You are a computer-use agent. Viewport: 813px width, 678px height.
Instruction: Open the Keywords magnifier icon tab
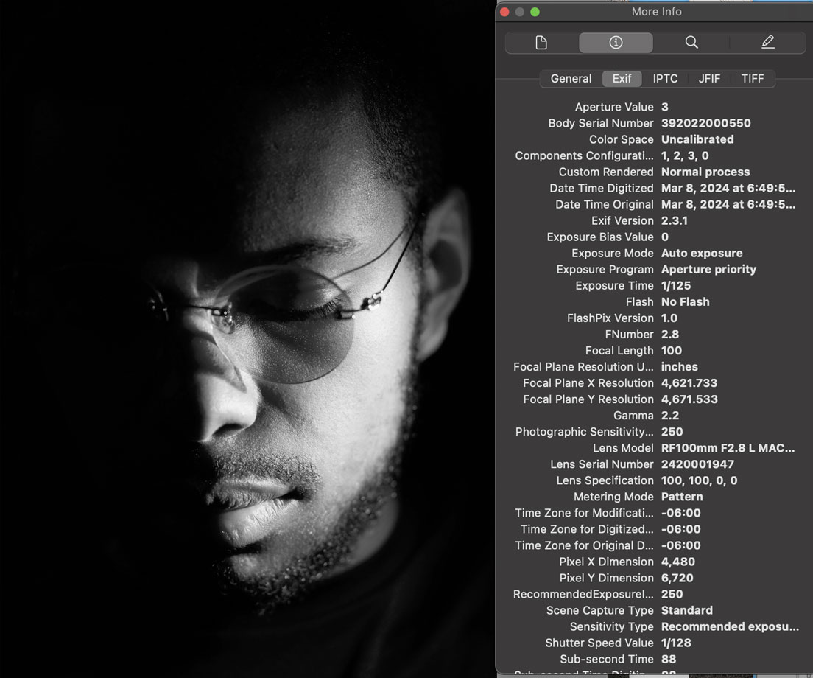coord(691,43)
